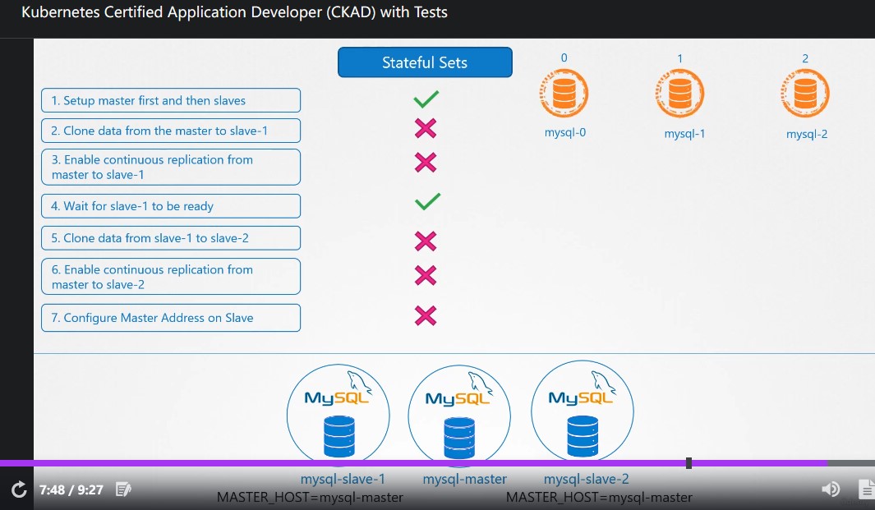Click green checkmark for step 1

pyautogui.click(x=426, y=99)
